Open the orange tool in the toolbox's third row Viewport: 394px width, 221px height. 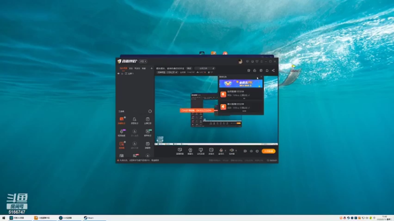[122, 145]
